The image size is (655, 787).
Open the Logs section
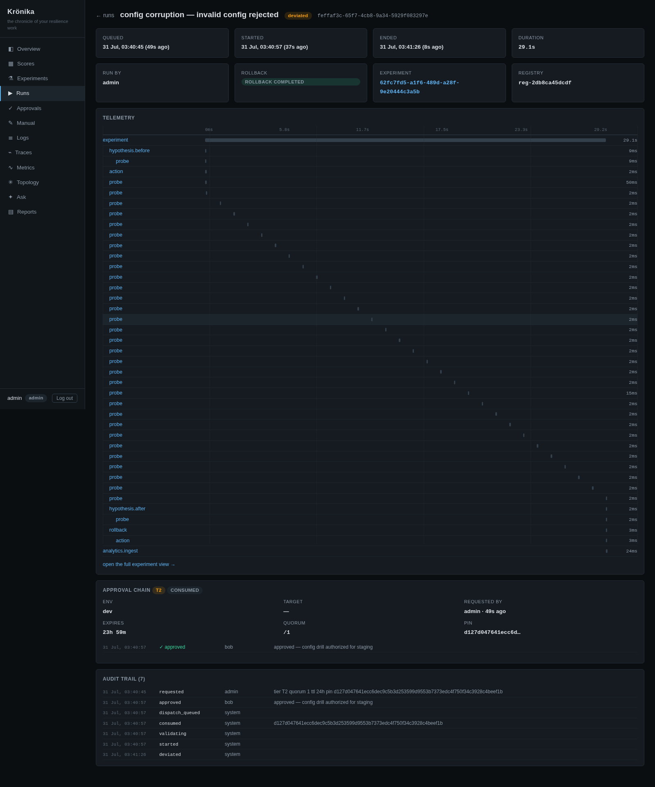pyautogui.click(x=43, y=138)
